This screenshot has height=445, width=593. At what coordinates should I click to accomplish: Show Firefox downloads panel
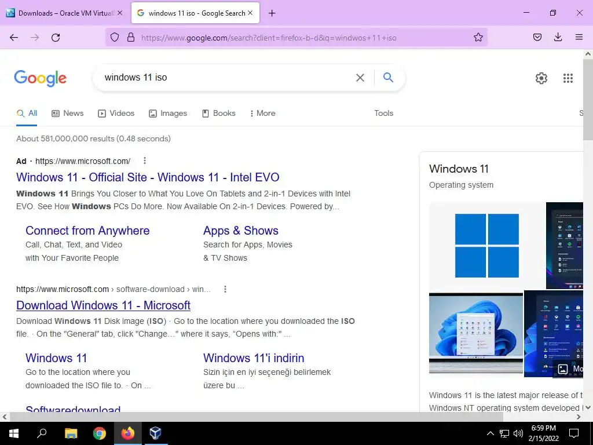click(x=558, y=37)
